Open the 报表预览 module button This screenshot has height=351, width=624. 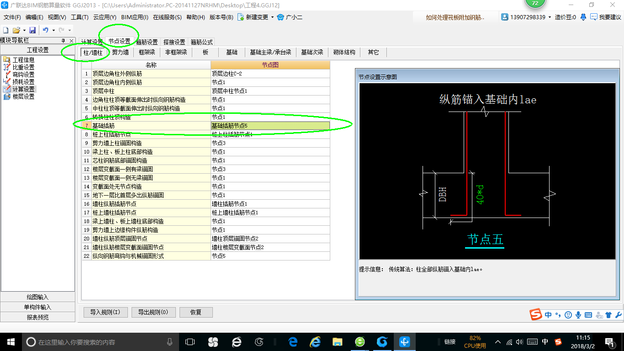[37, 317]
